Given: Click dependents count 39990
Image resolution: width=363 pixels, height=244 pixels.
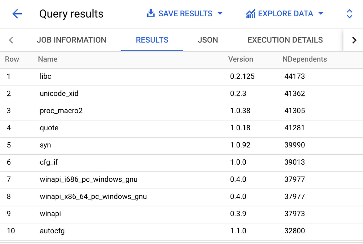Looking at the screenshot, I should pyautogui.click(x=295, y=145).
